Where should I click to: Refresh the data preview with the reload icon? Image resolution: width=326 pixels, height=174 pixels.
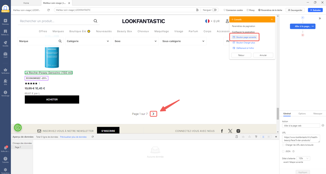tap(93, 137)
